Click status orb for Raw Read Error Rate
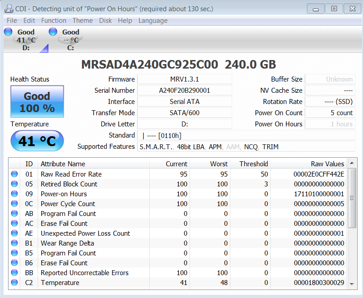363x298 pixels. [14, 174]
